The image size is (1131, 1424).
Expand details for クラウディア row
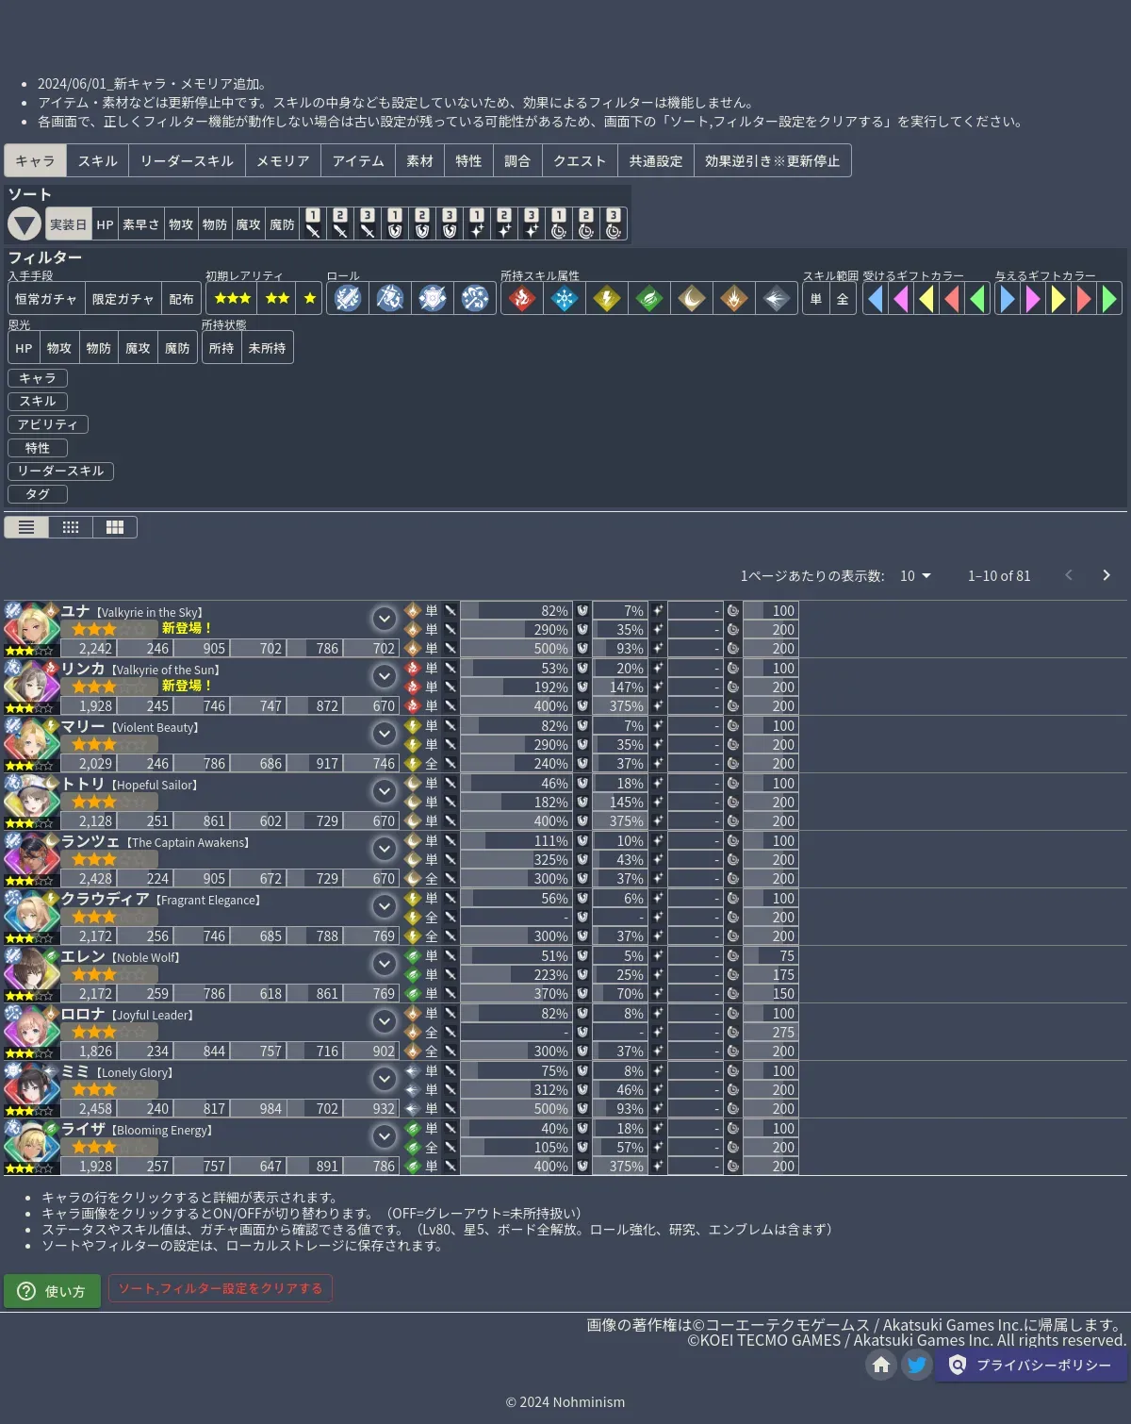(385, 906)
